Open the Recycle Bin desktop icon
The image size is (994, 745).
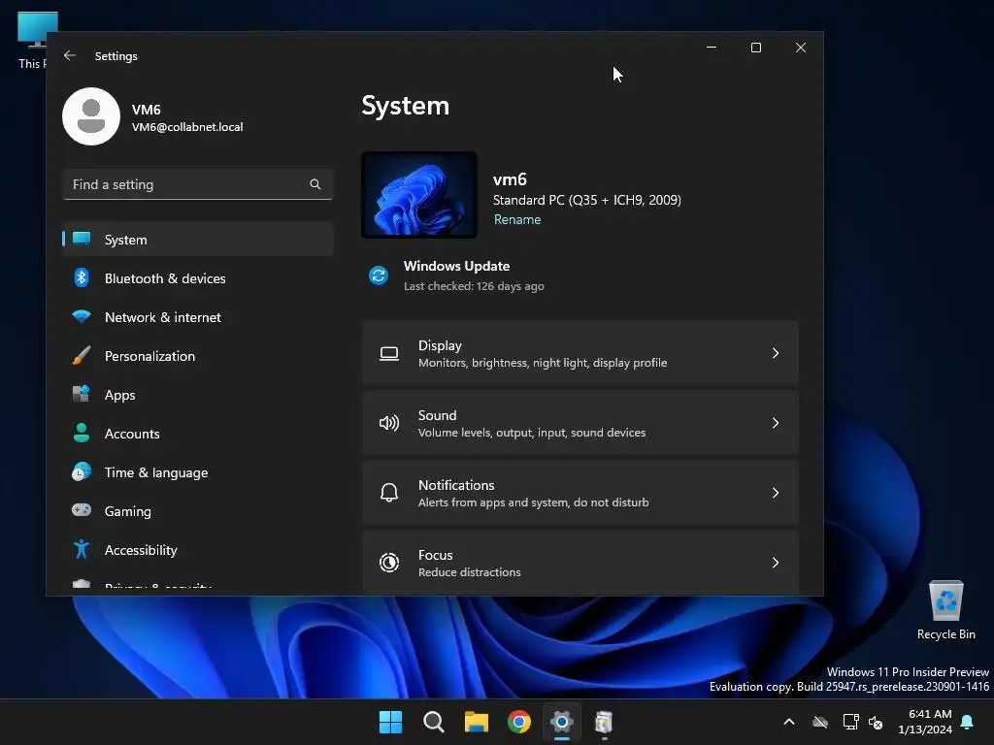(x=945, y=610)
